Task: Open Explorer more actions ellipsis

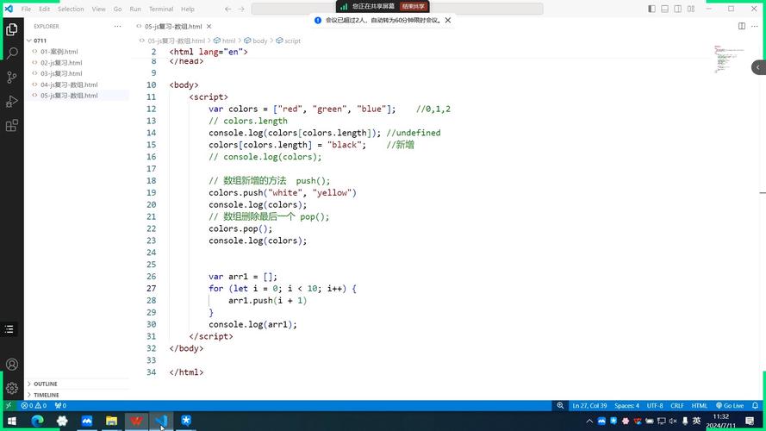Action: 118,27
